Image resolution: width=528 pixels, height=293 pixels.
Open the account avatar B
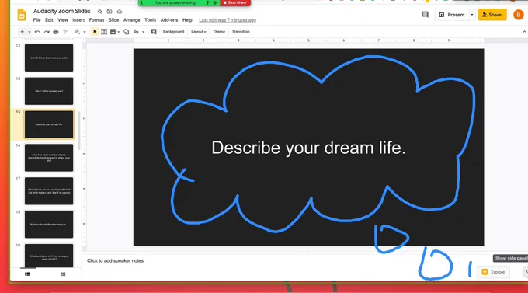518,15
